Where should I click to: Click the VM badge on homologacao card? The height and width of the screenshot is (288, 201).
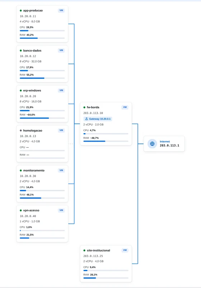(61, 130)
